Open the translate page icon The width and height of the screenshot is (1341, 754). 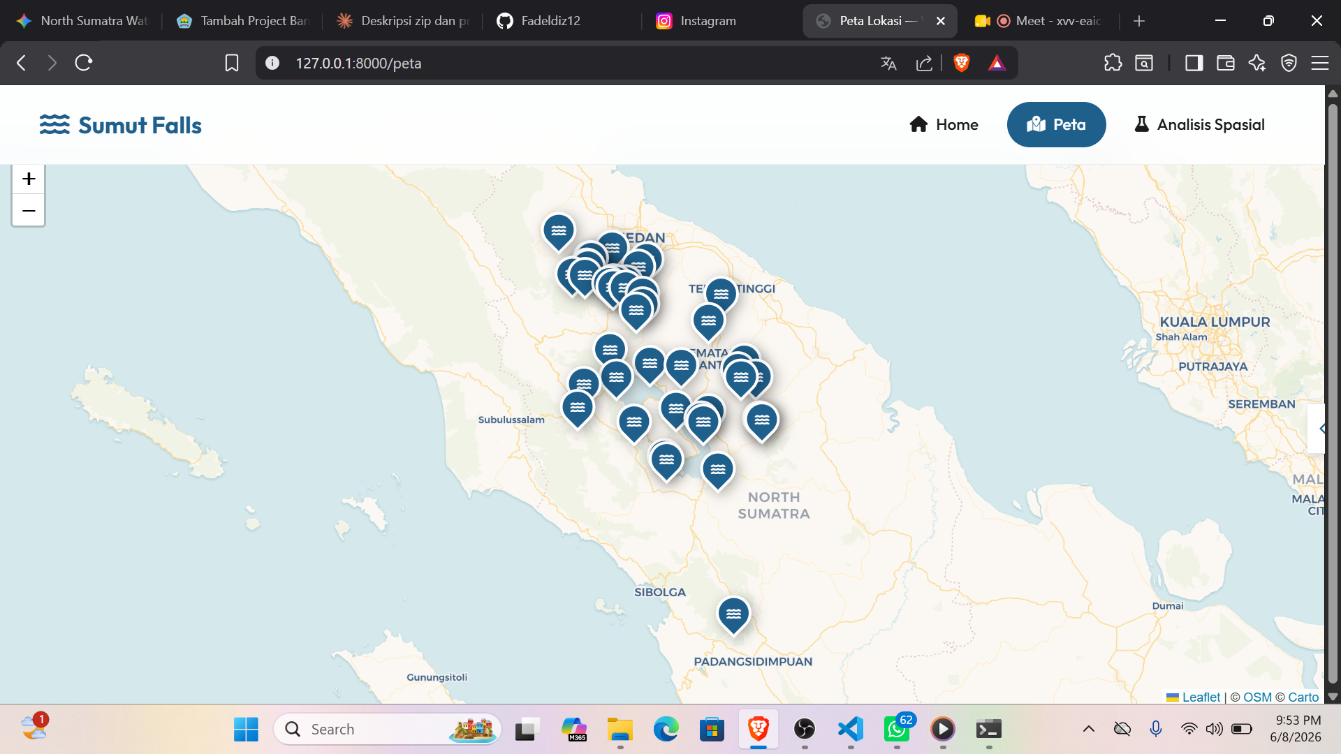coord(888,63)
